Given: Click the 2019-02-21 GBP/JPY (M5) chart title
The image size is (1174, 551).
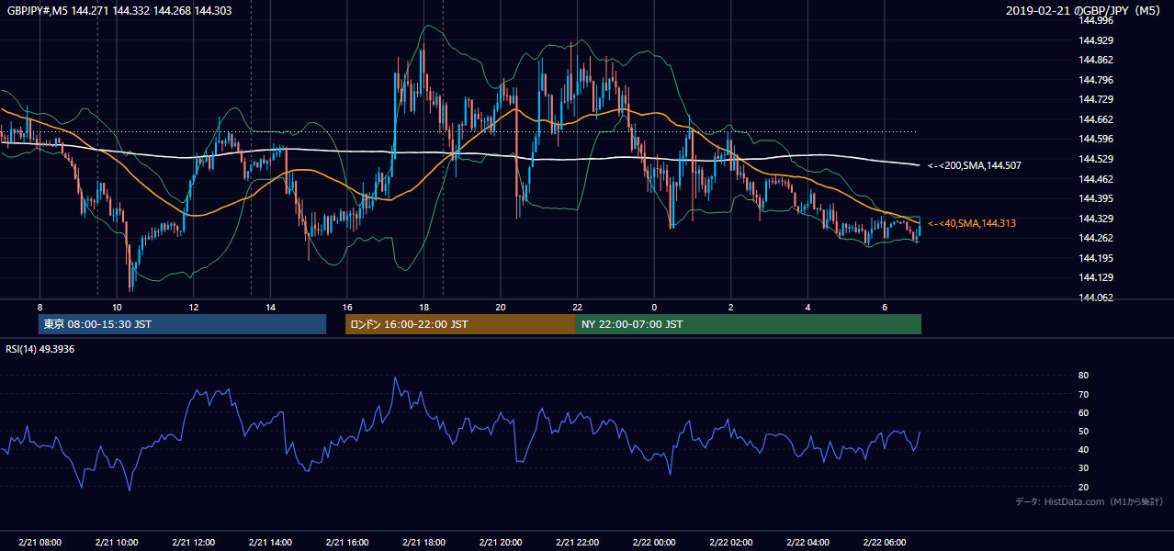Looking at the screenshot, I should click(1083, 10).
